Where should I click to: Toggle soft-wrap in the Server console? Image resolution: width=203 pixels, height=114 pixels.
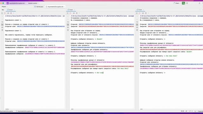coord(2,22)
